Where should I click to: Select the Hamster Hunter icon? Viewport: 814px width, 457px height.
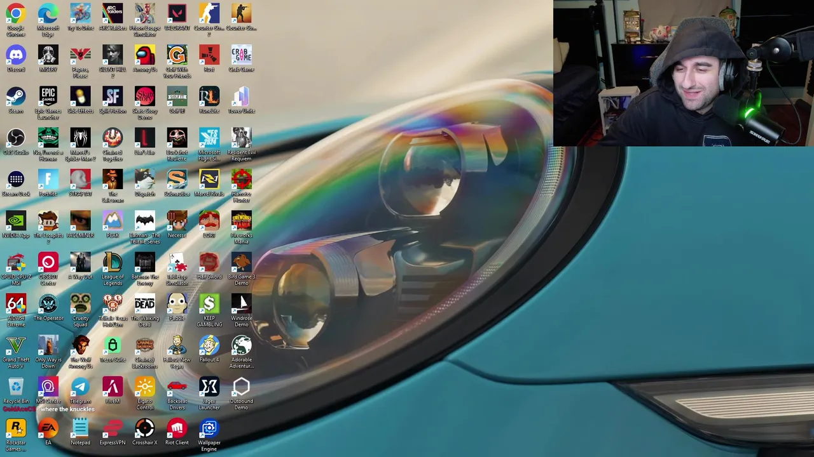point(242,180)
